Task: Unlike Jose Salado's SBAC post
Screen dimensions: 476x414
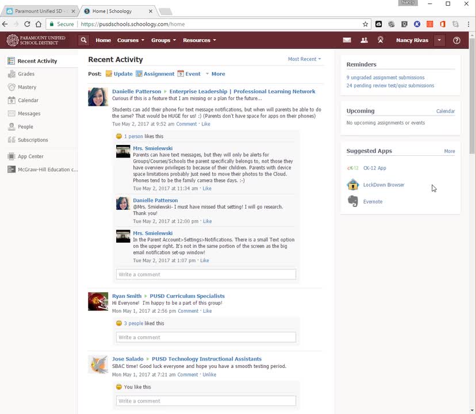Action: pyautogui.click(x=209, y=374)
